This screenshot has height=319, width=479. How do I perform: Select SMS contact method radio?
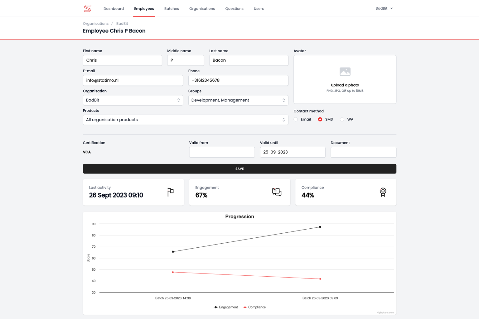[320, 119]
